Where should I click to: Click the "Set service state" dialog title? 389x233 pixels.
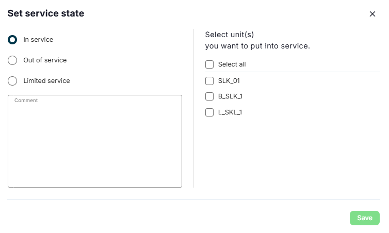point(46,14)
